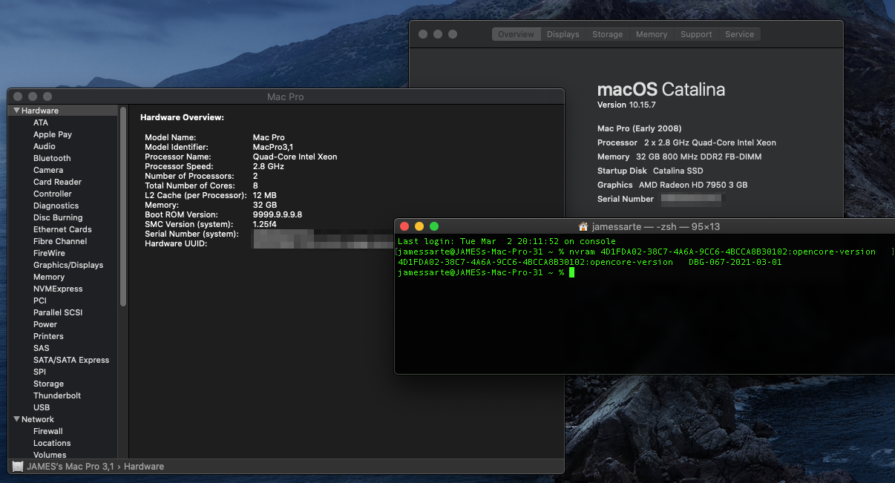Select Parallel SCSI in the sidebar
The height and width of the screenshot is (483, 895).
point(58,312)
